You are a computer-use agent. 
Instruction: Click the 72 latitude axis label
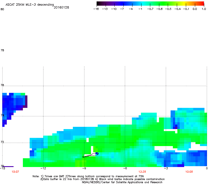(x=2, y=142)
